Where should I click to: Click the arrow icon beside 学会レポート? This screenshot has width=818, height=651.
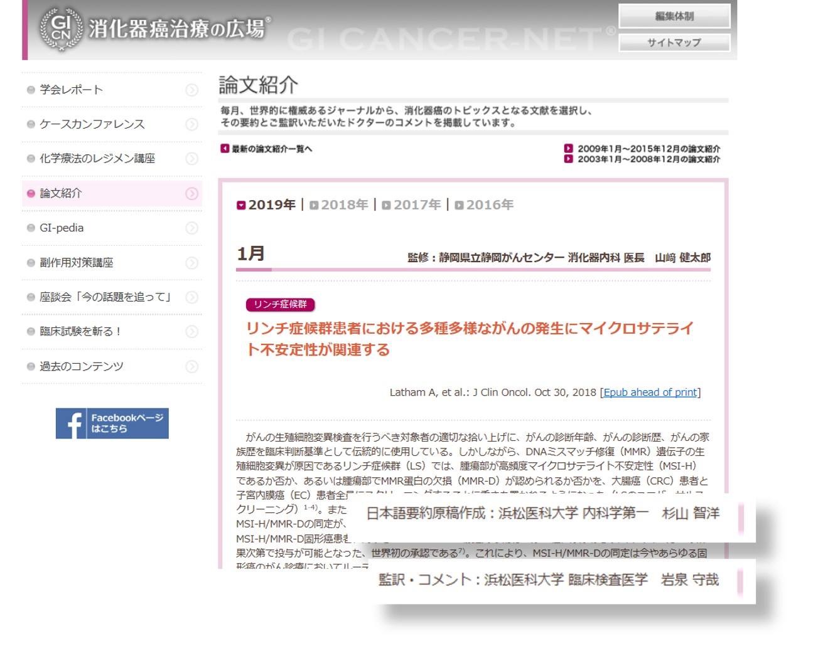(x=190, y=89)
